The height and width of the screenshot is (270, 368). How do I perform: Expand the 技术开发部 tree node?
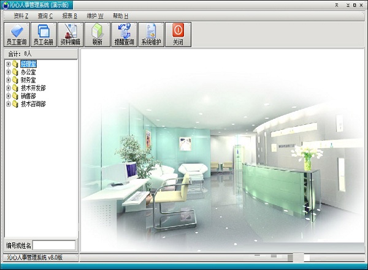click(x=8, y=88)
